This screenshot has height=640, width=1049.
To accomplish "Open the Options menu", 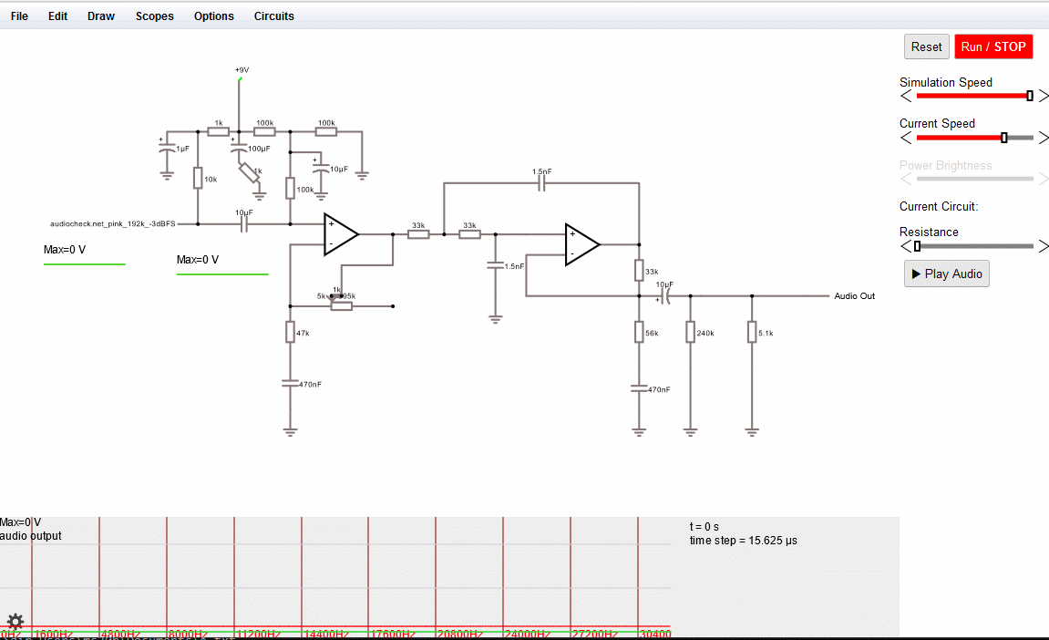I will 214,16.
